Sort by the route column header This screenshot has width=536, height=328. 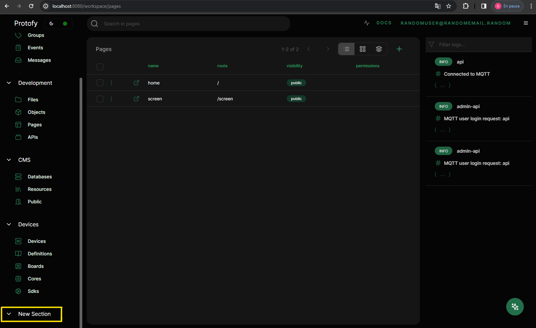point(222,66)
